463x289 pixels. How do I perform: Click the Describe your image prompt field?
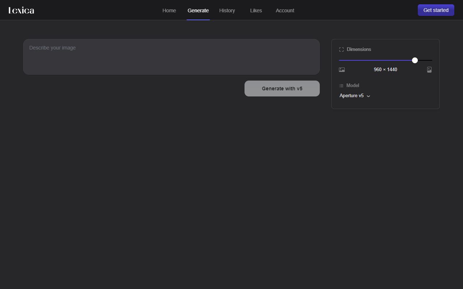pos(171,57)
